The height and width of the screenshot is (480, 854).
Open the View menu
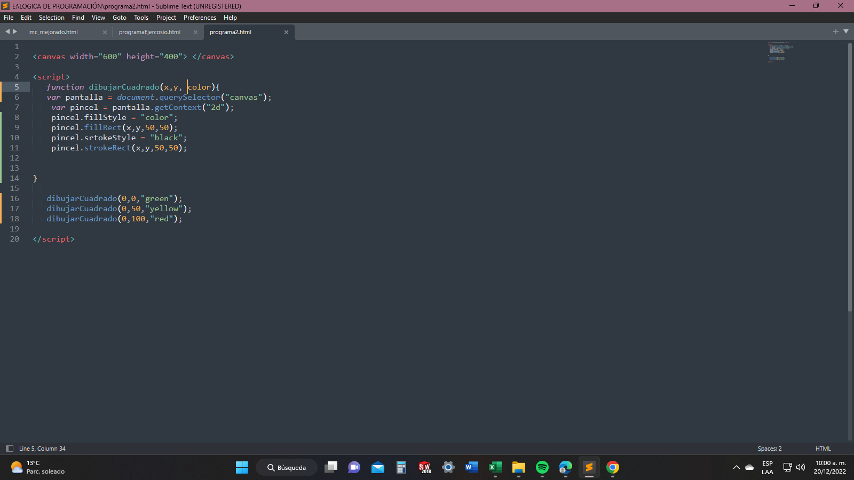tap(98, 18)
